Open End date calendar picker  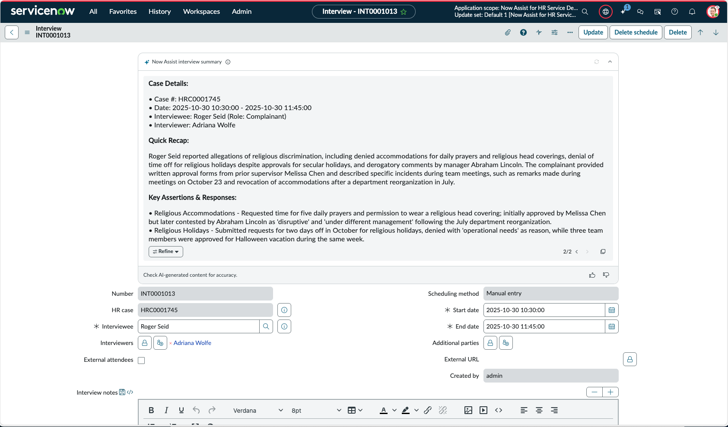pos(612,326)
